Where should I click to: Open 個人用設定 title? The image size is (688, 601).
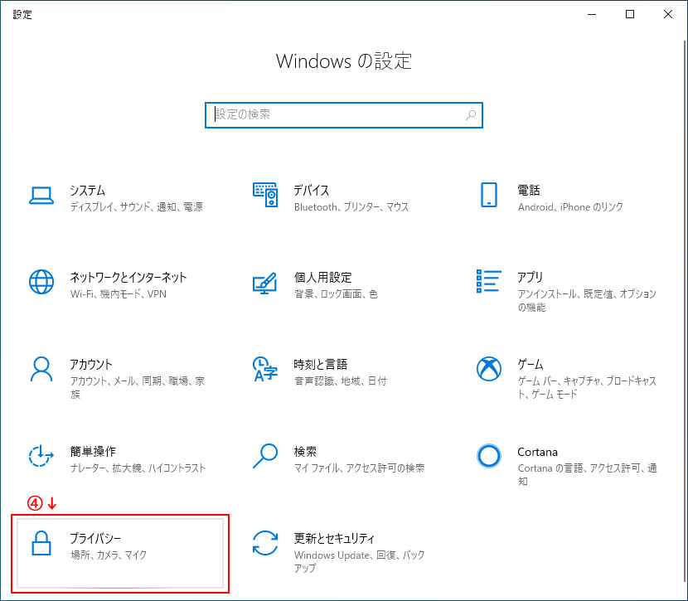tap(323, 277)
